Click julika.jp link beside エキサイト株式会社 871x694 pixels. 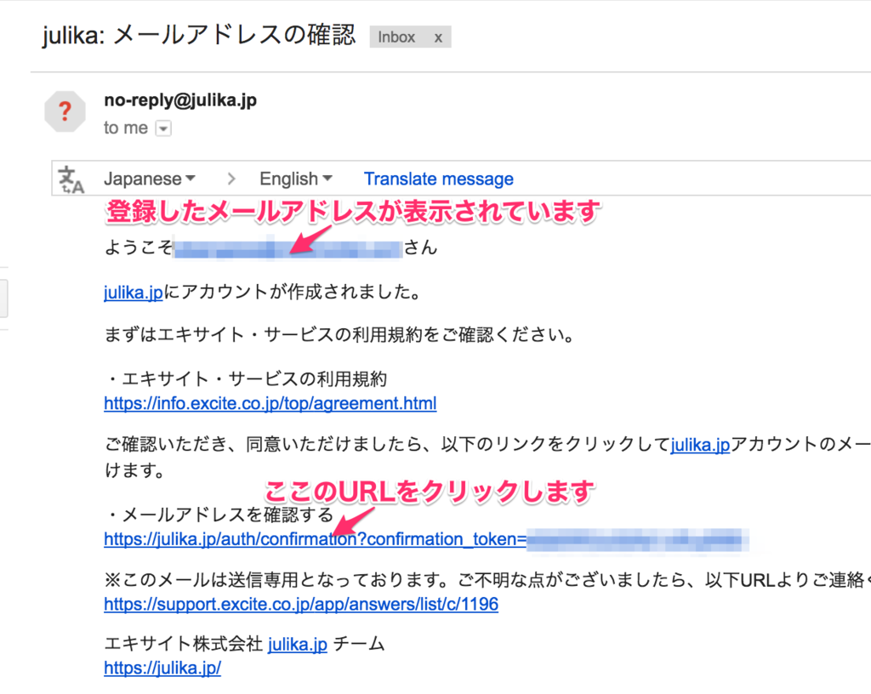pyautogui.click(x=297, y=644)
